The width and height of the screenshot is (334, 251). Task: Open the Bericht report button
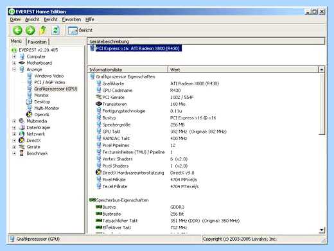coord(80,30)
